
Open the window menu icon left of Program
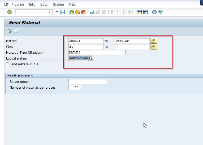[x=6, y=4]
